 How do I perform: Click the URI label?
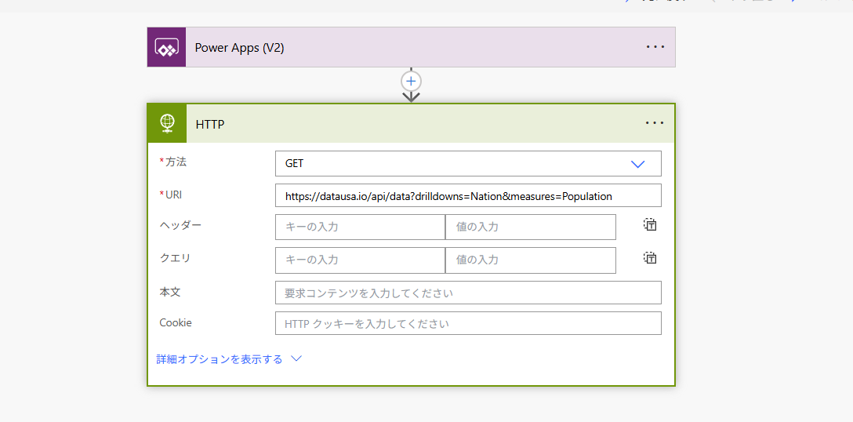coord(174,194)
